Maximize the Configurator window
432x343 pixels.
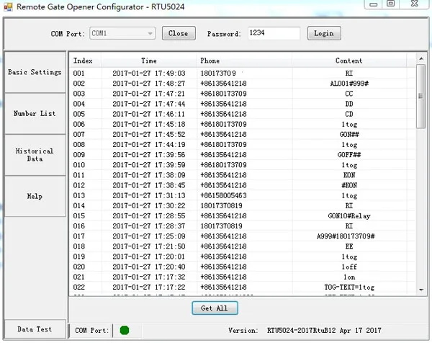coord(391,4)
